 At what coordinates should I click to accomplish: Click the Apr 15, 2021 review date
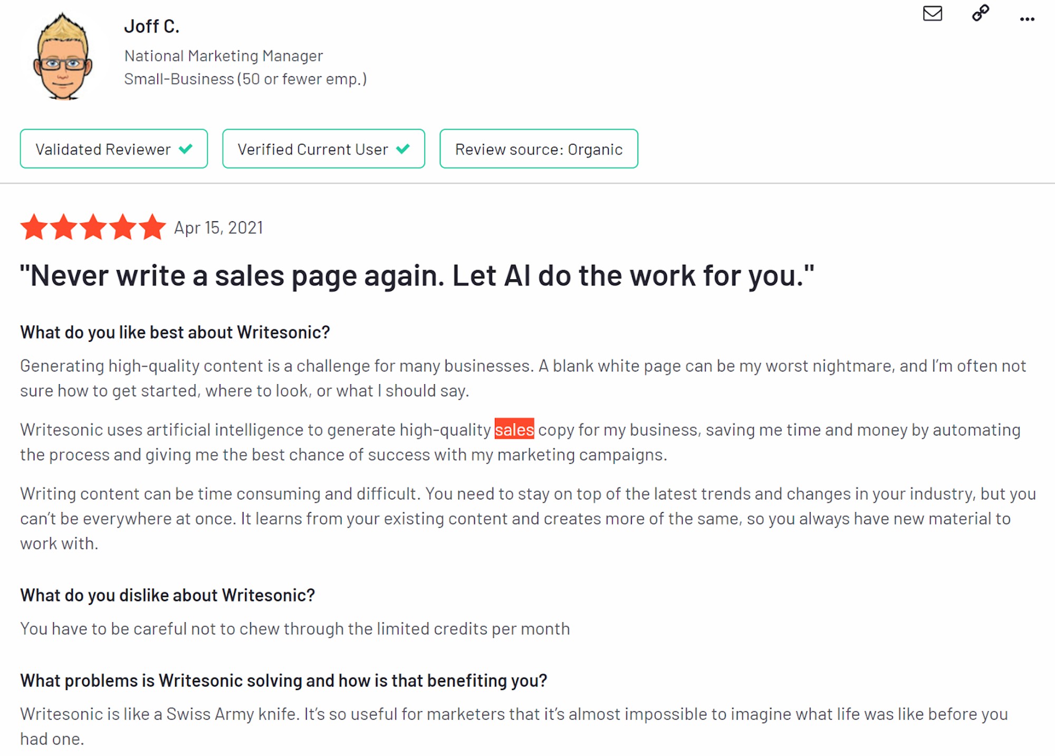coord(218,227)
